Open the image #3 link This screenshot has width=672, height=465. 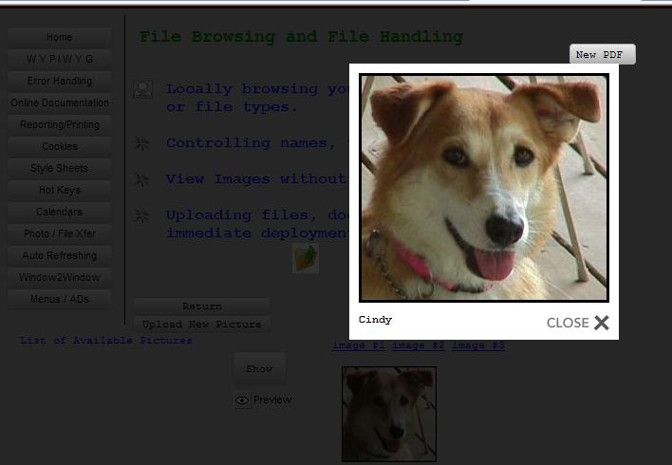point(477,345)
